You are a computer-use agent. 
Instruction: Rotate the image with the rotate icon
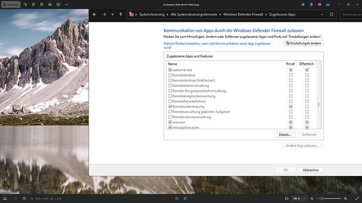[25, 5]
